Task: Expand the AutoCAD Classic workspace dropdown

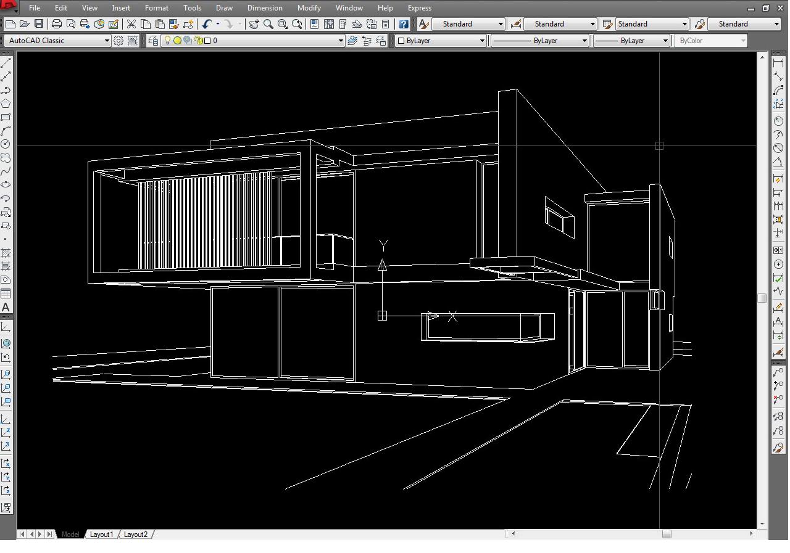Action: [107, 41]
